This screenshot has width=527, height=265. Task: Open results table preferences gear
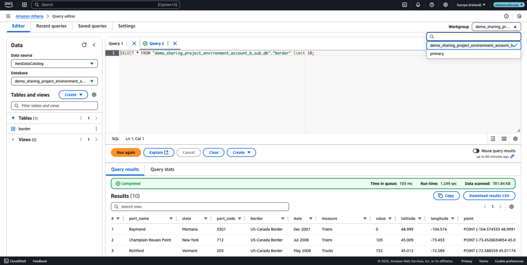(x=512, y=206)
